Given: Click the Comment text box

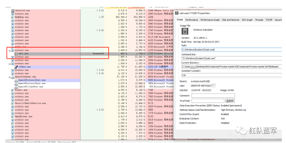Looking at the screenshot, I should (x=213, y=95).
